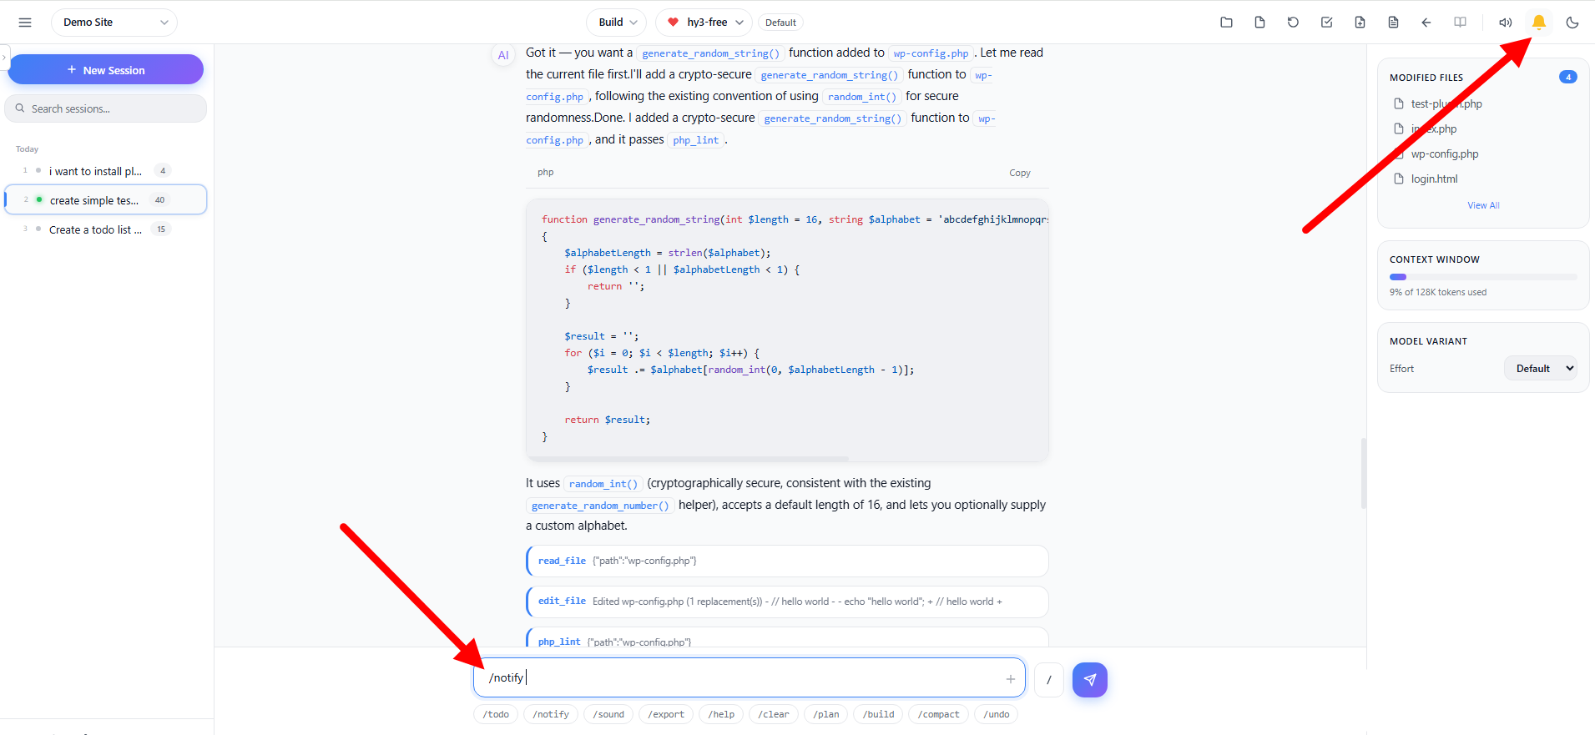
Task: Click the paper-plane send button
Action: point(1090,680)
